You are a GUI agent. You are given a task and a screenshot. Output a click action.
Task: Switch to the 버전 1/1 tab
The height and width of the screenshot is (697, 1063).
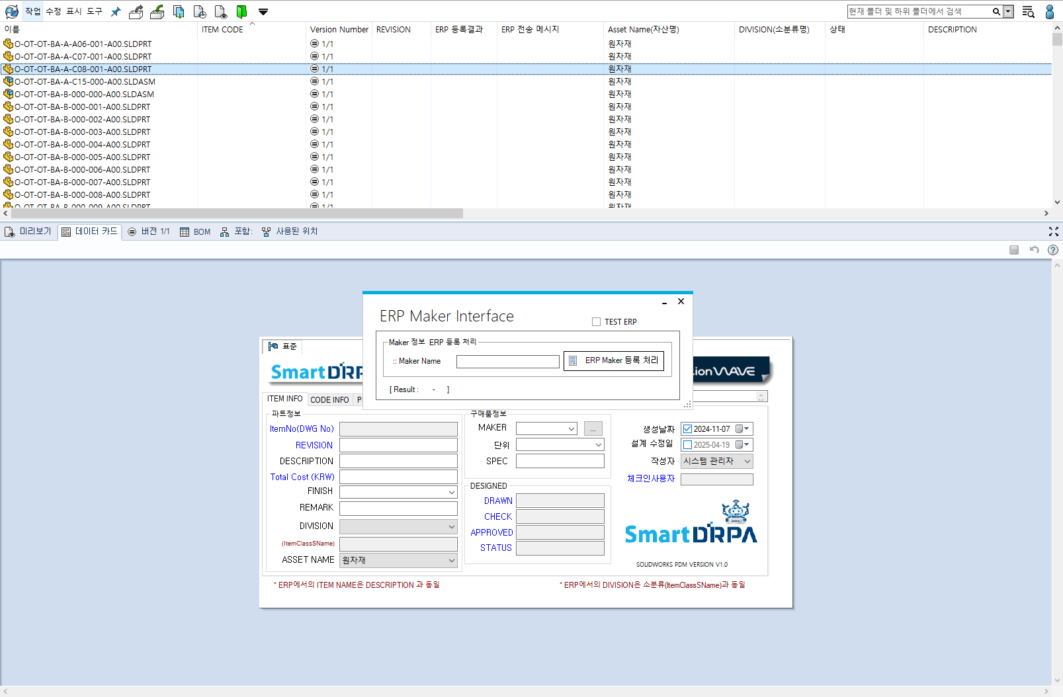(149, 231)
